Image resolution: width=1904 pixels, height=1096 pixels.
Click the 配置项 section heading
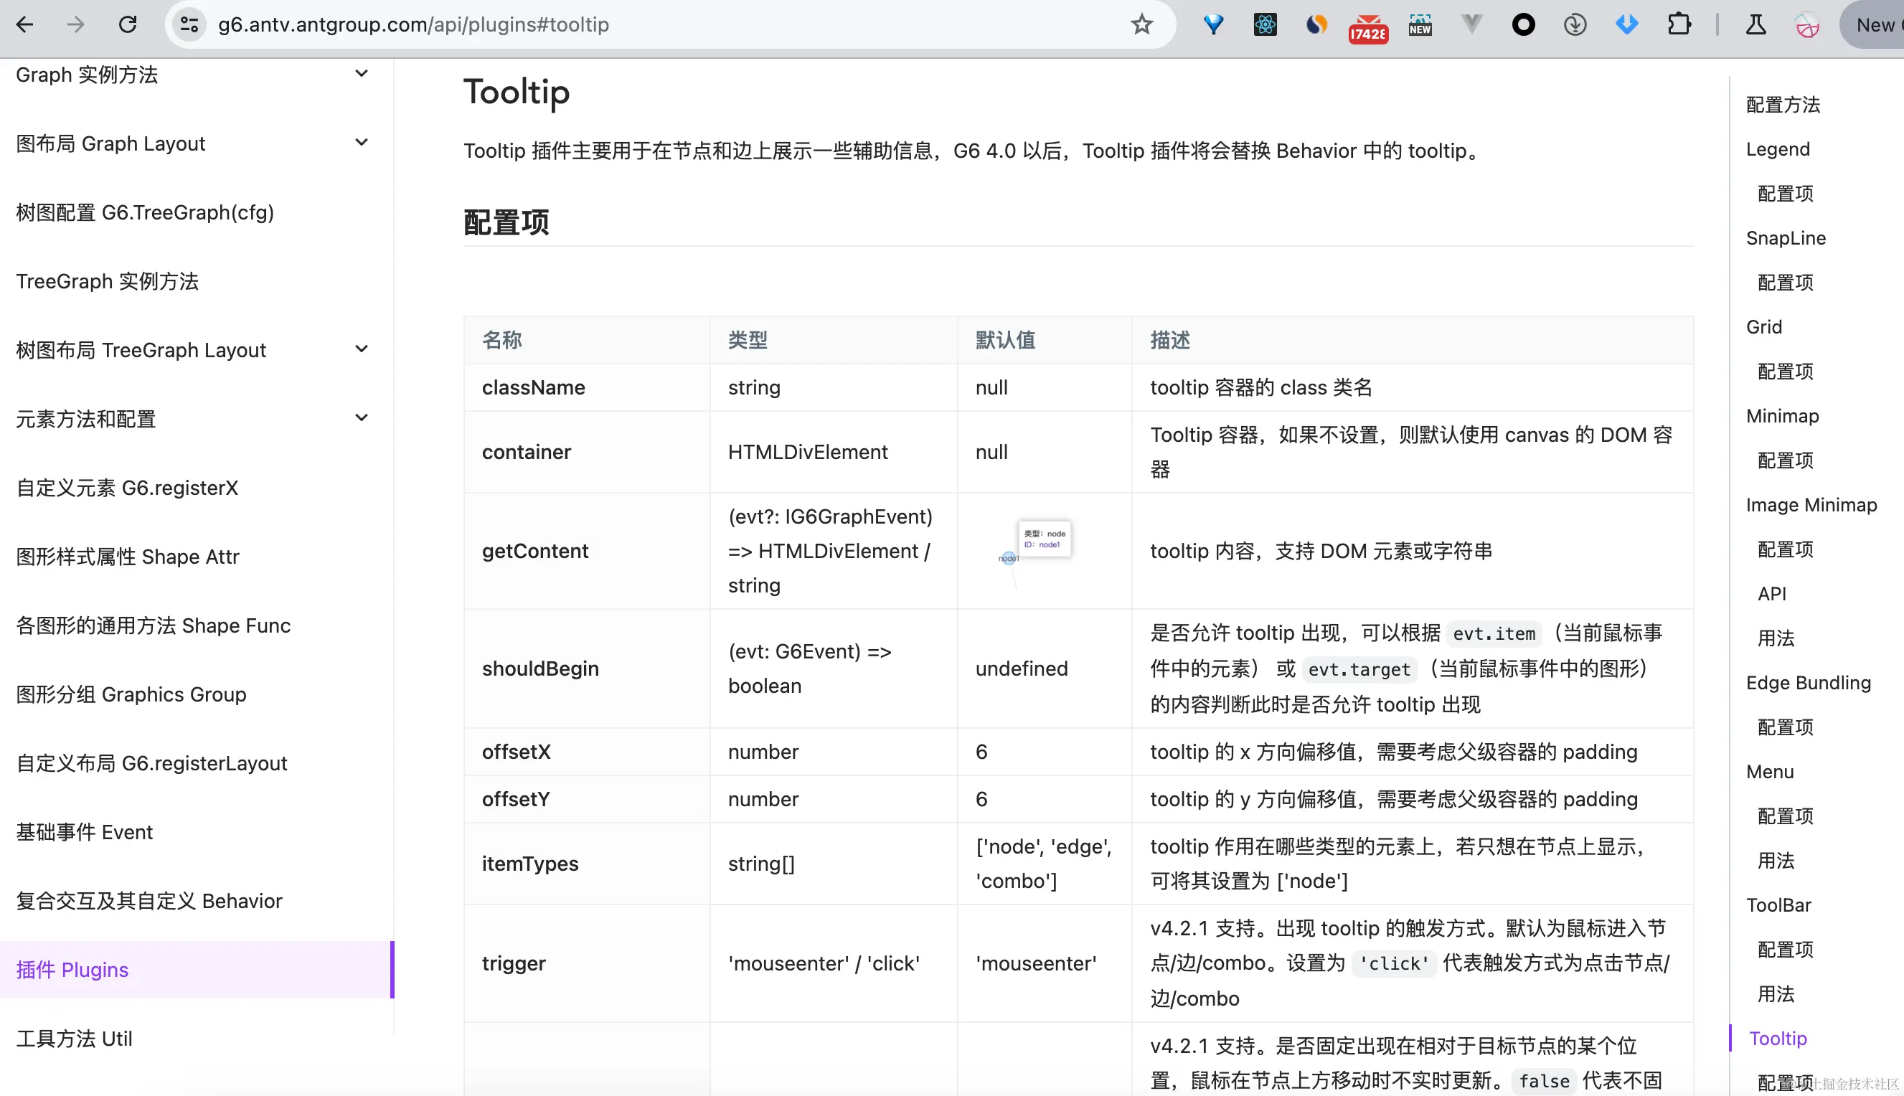tap(506, 223)
